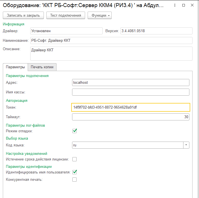Enable 'Истечение срока действия лицензии' checkbox

pyautogui.click(x=75, y=159)
